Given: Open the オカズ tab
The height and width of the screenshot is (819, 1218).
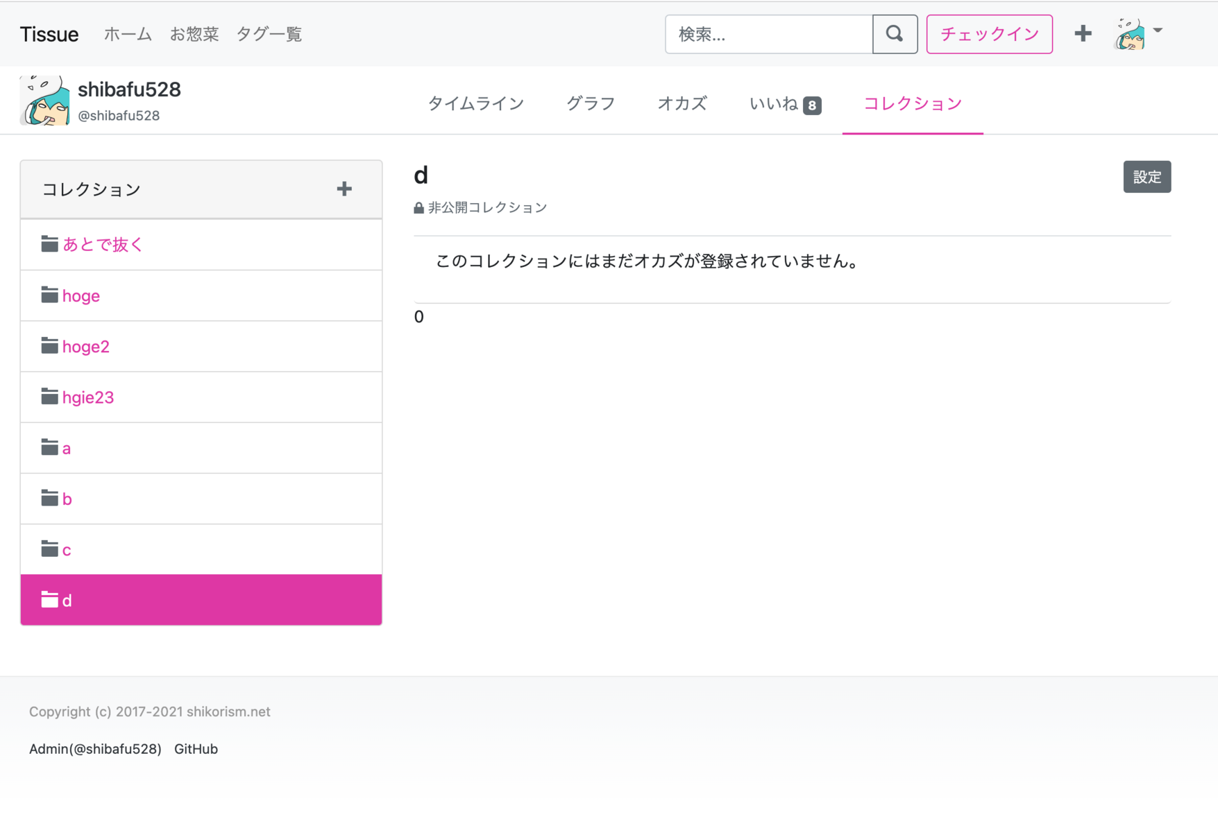Looking at the screenshot, I should coord(682,103).
